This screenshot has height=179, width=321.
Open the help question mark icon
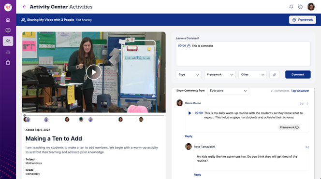tap(300, 7)
